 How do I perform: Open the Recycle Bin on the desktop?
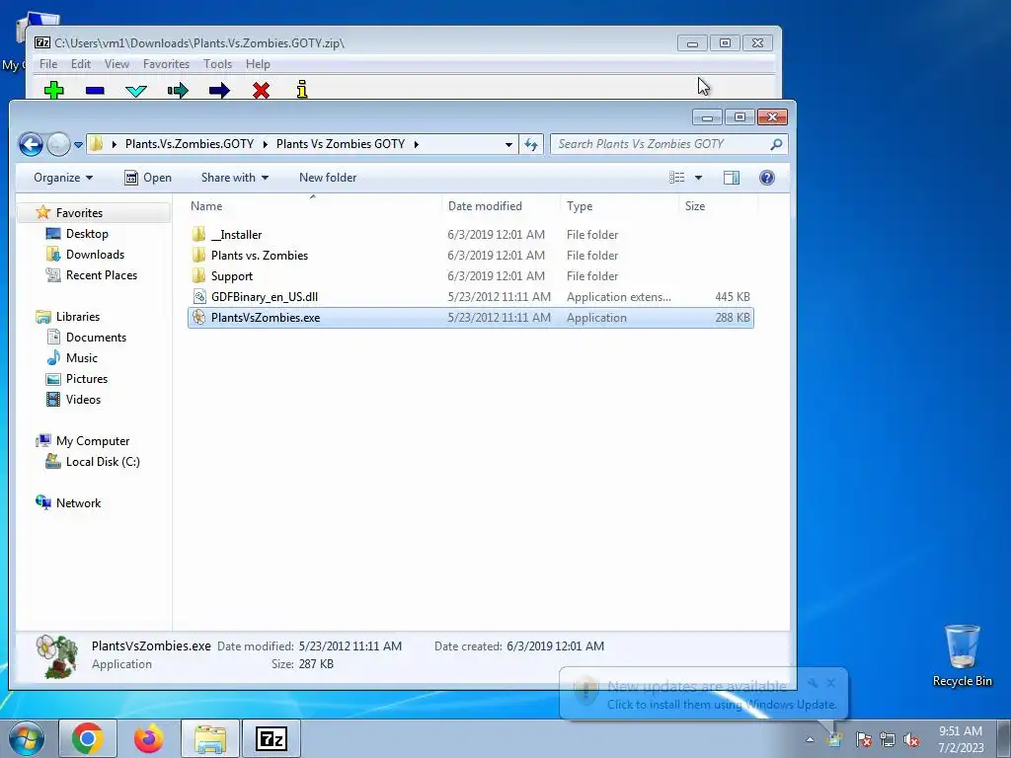[x=962, y=656]
